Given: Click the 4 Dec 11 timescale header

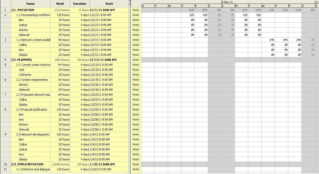Looking at the screenshot, I should pos(227,2).
